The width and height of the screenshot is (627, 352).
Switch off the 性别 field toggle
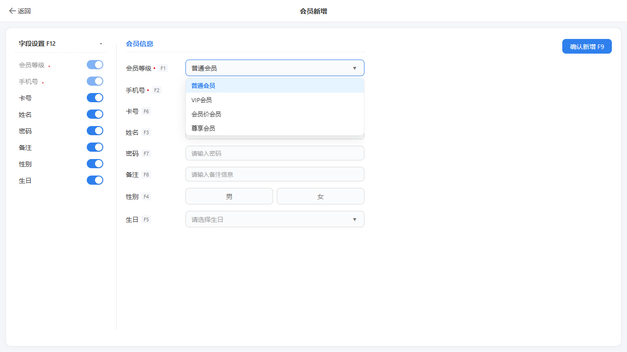point(95,164)
